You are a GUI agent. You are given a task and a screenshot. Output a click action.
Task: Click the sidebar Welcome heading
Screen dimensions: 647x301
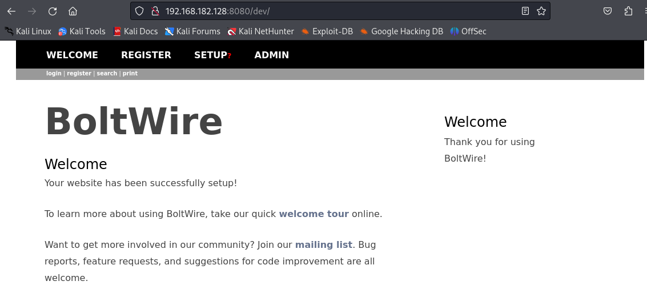[x=475, y=122]
